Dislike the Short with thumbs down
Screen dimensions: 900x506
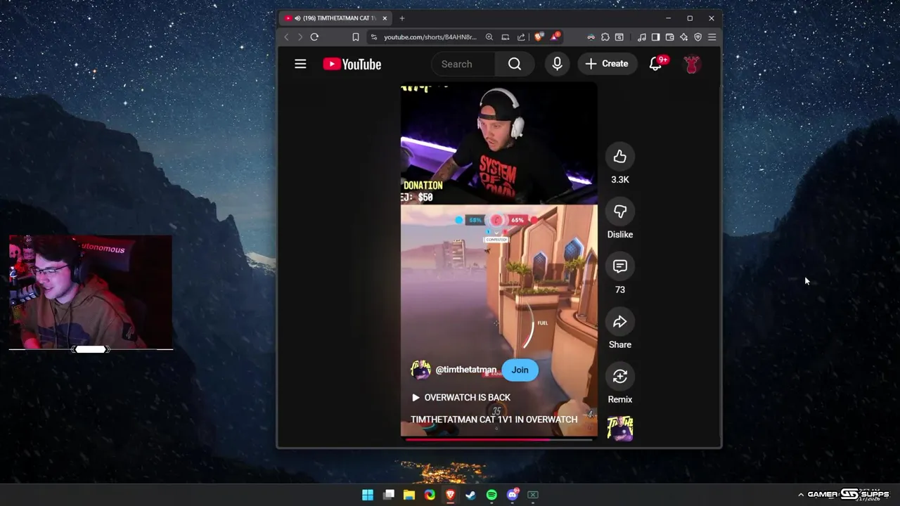point(619,212)
